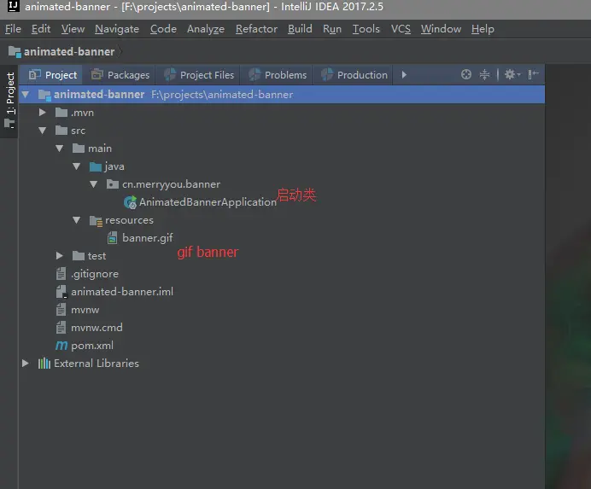Click the Hide panel icon in Project toolbar

(533, 74)
